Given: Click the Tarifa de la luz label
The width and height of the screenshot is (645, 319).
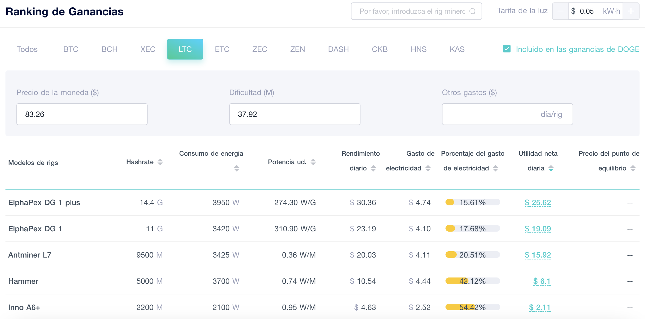Looking at the screenshot, I should (522, 11).
